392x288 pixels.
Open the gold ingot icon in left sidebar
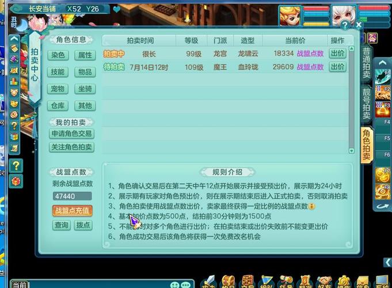(14, 104)
